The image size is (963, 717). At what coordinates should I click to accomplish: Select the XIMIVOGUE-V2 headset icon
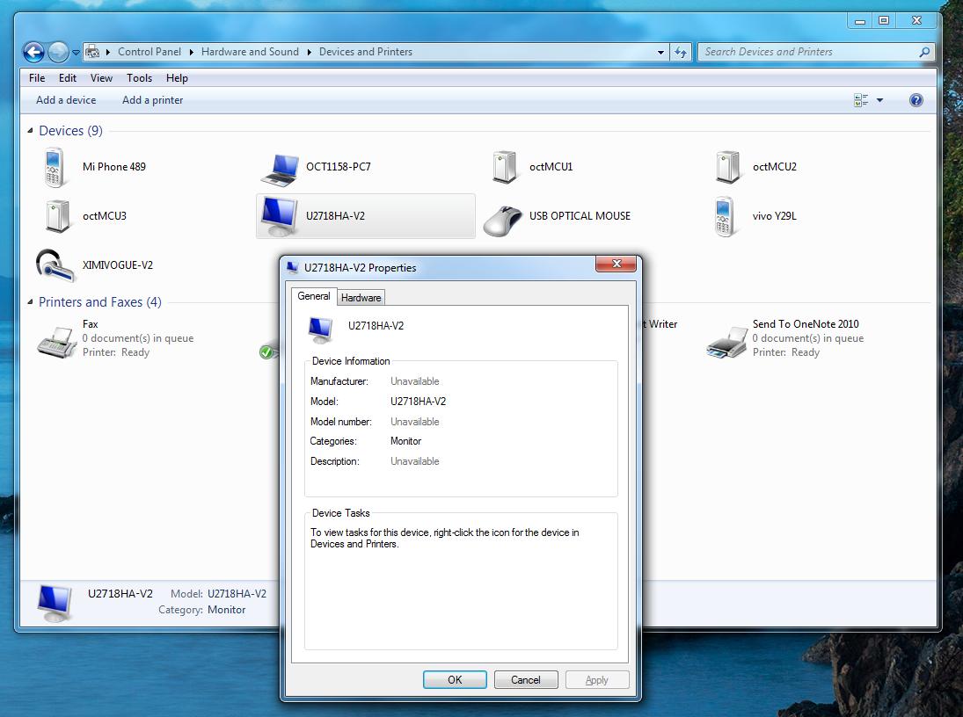[x=55, y=265]
